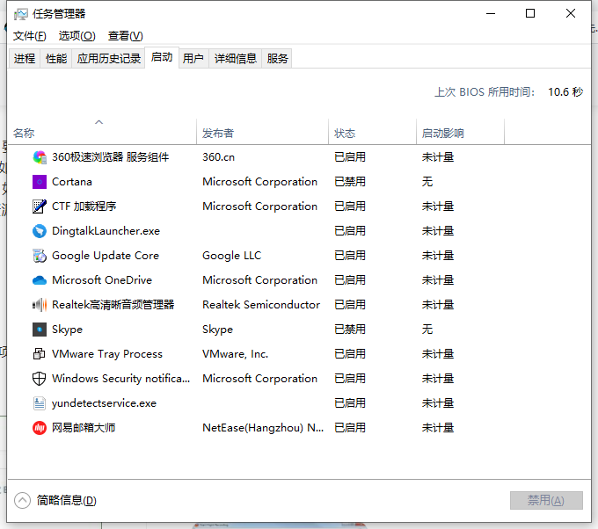Click the Google Update Core icon
This screenshot has height=529, width=598.
click(39, 256)
